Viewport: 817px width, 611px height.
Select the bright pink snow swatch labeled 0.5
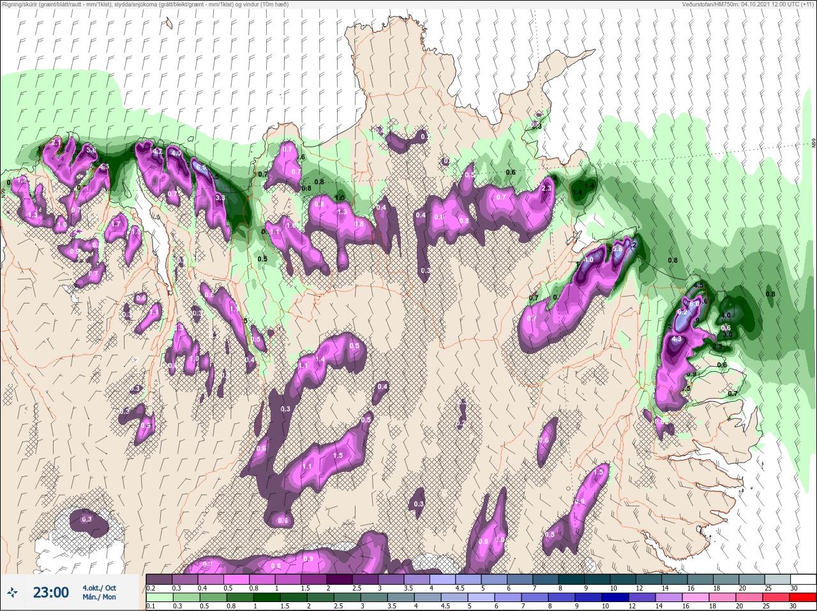coord(236,579)
